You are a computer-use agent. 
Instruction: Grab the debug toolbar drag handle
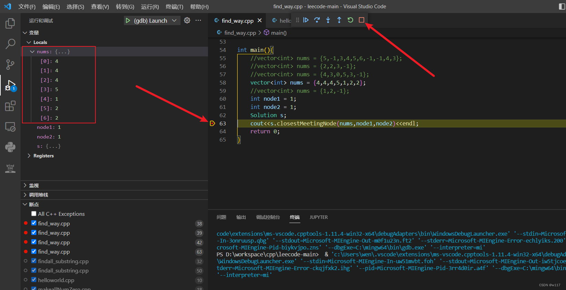297,20
